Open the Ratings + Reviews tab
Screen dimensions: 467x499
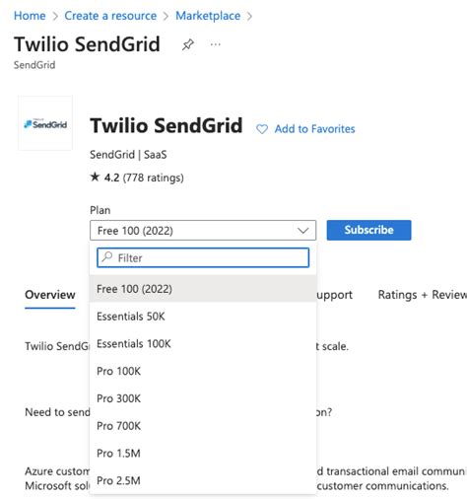click(423, 295)
